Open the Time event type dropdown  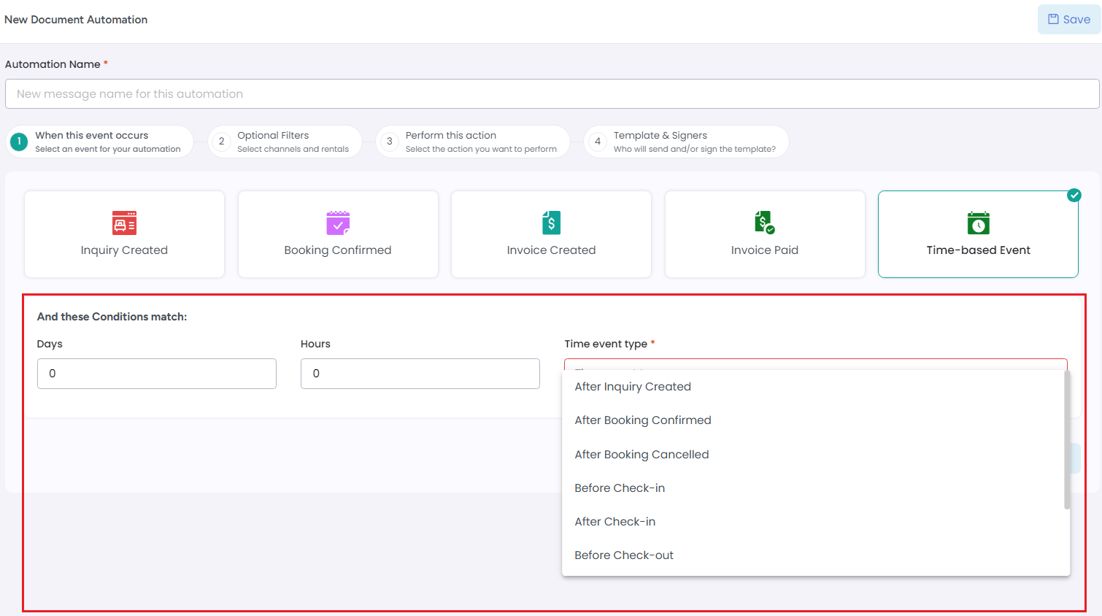click(x=816, y=365)
